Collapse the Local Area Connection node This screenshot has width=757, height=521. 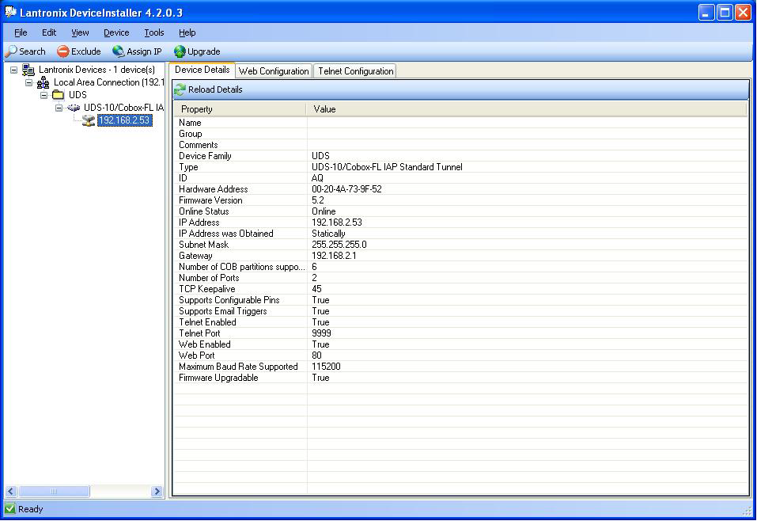[x=29, y=82]
